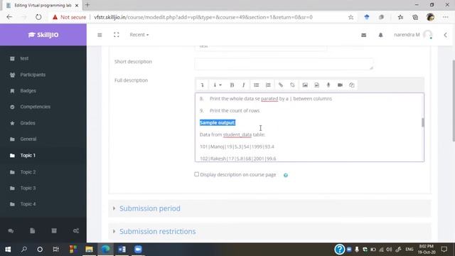Image resolution: width=455 pixels, height=256 pixels.
Task: Expand the Submission restrictions section
Action: pos(158,231)
